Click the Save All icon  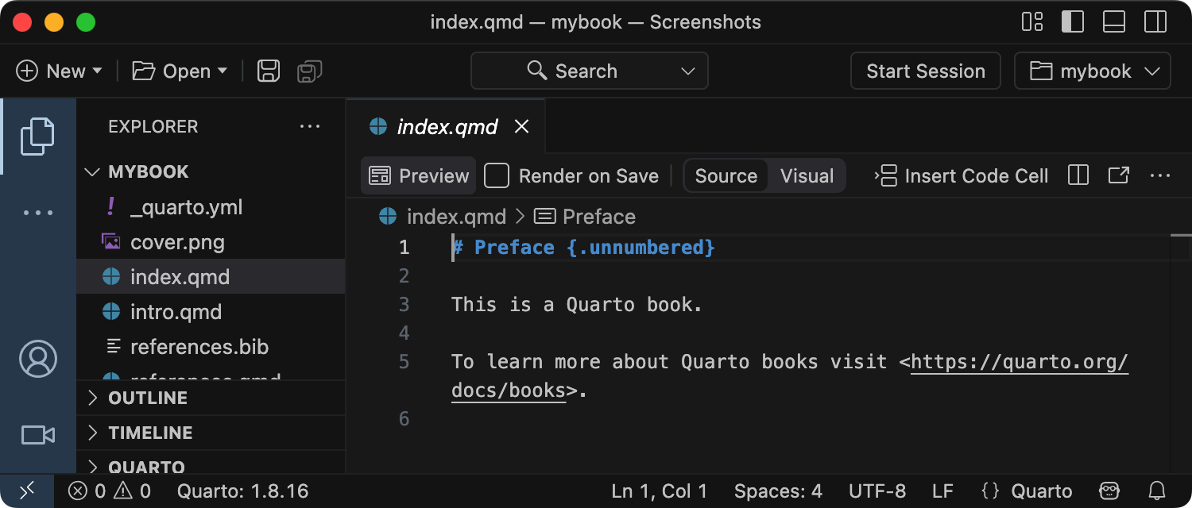(x=309, y=71)
